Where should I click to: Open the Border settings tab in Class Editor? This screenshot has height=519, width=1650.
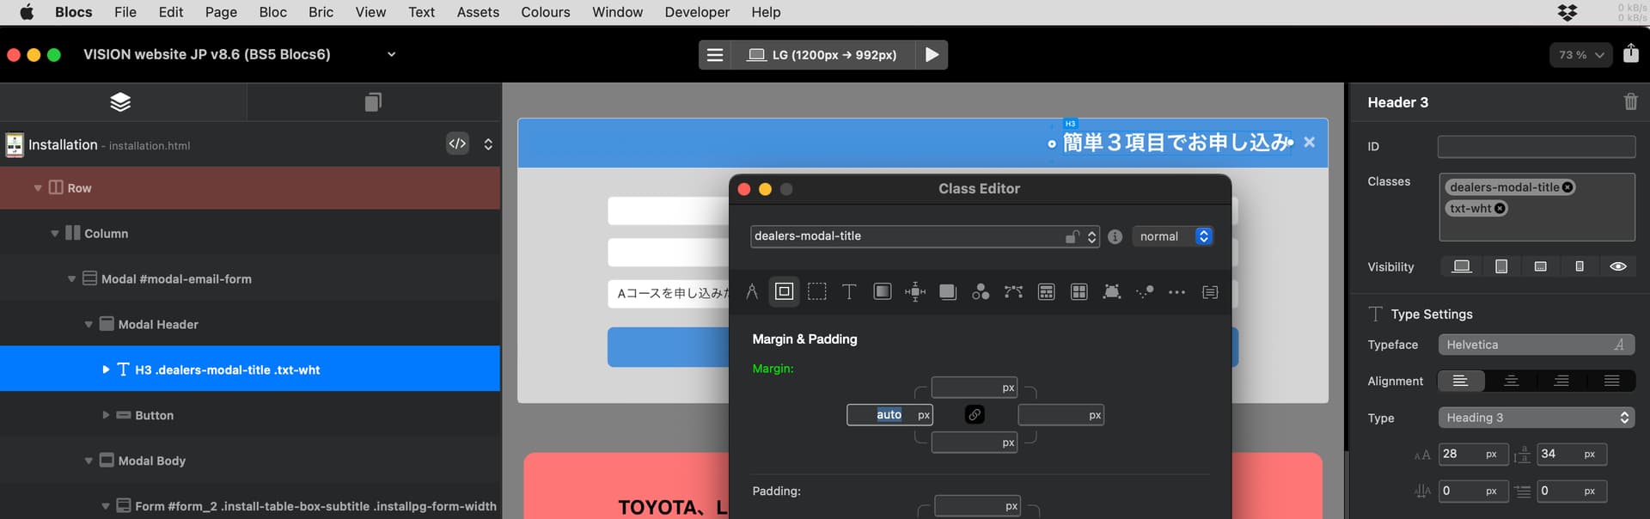816,292
